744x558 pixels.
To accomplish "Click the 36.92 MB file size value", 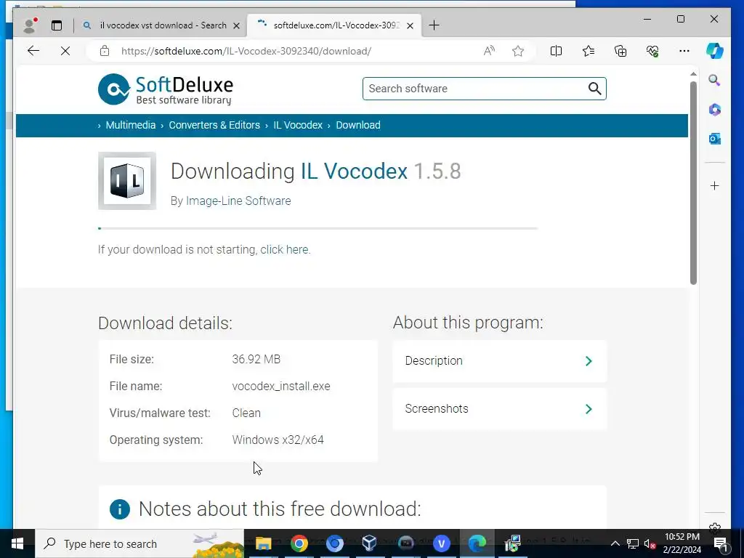I will pos(256,359).
